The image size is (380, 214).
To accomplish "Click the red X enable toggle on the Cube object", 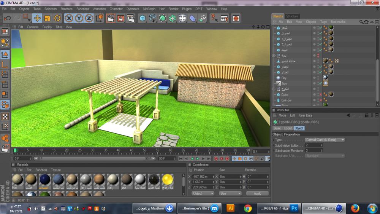I will pyautogui.click(x=321, y=94).
